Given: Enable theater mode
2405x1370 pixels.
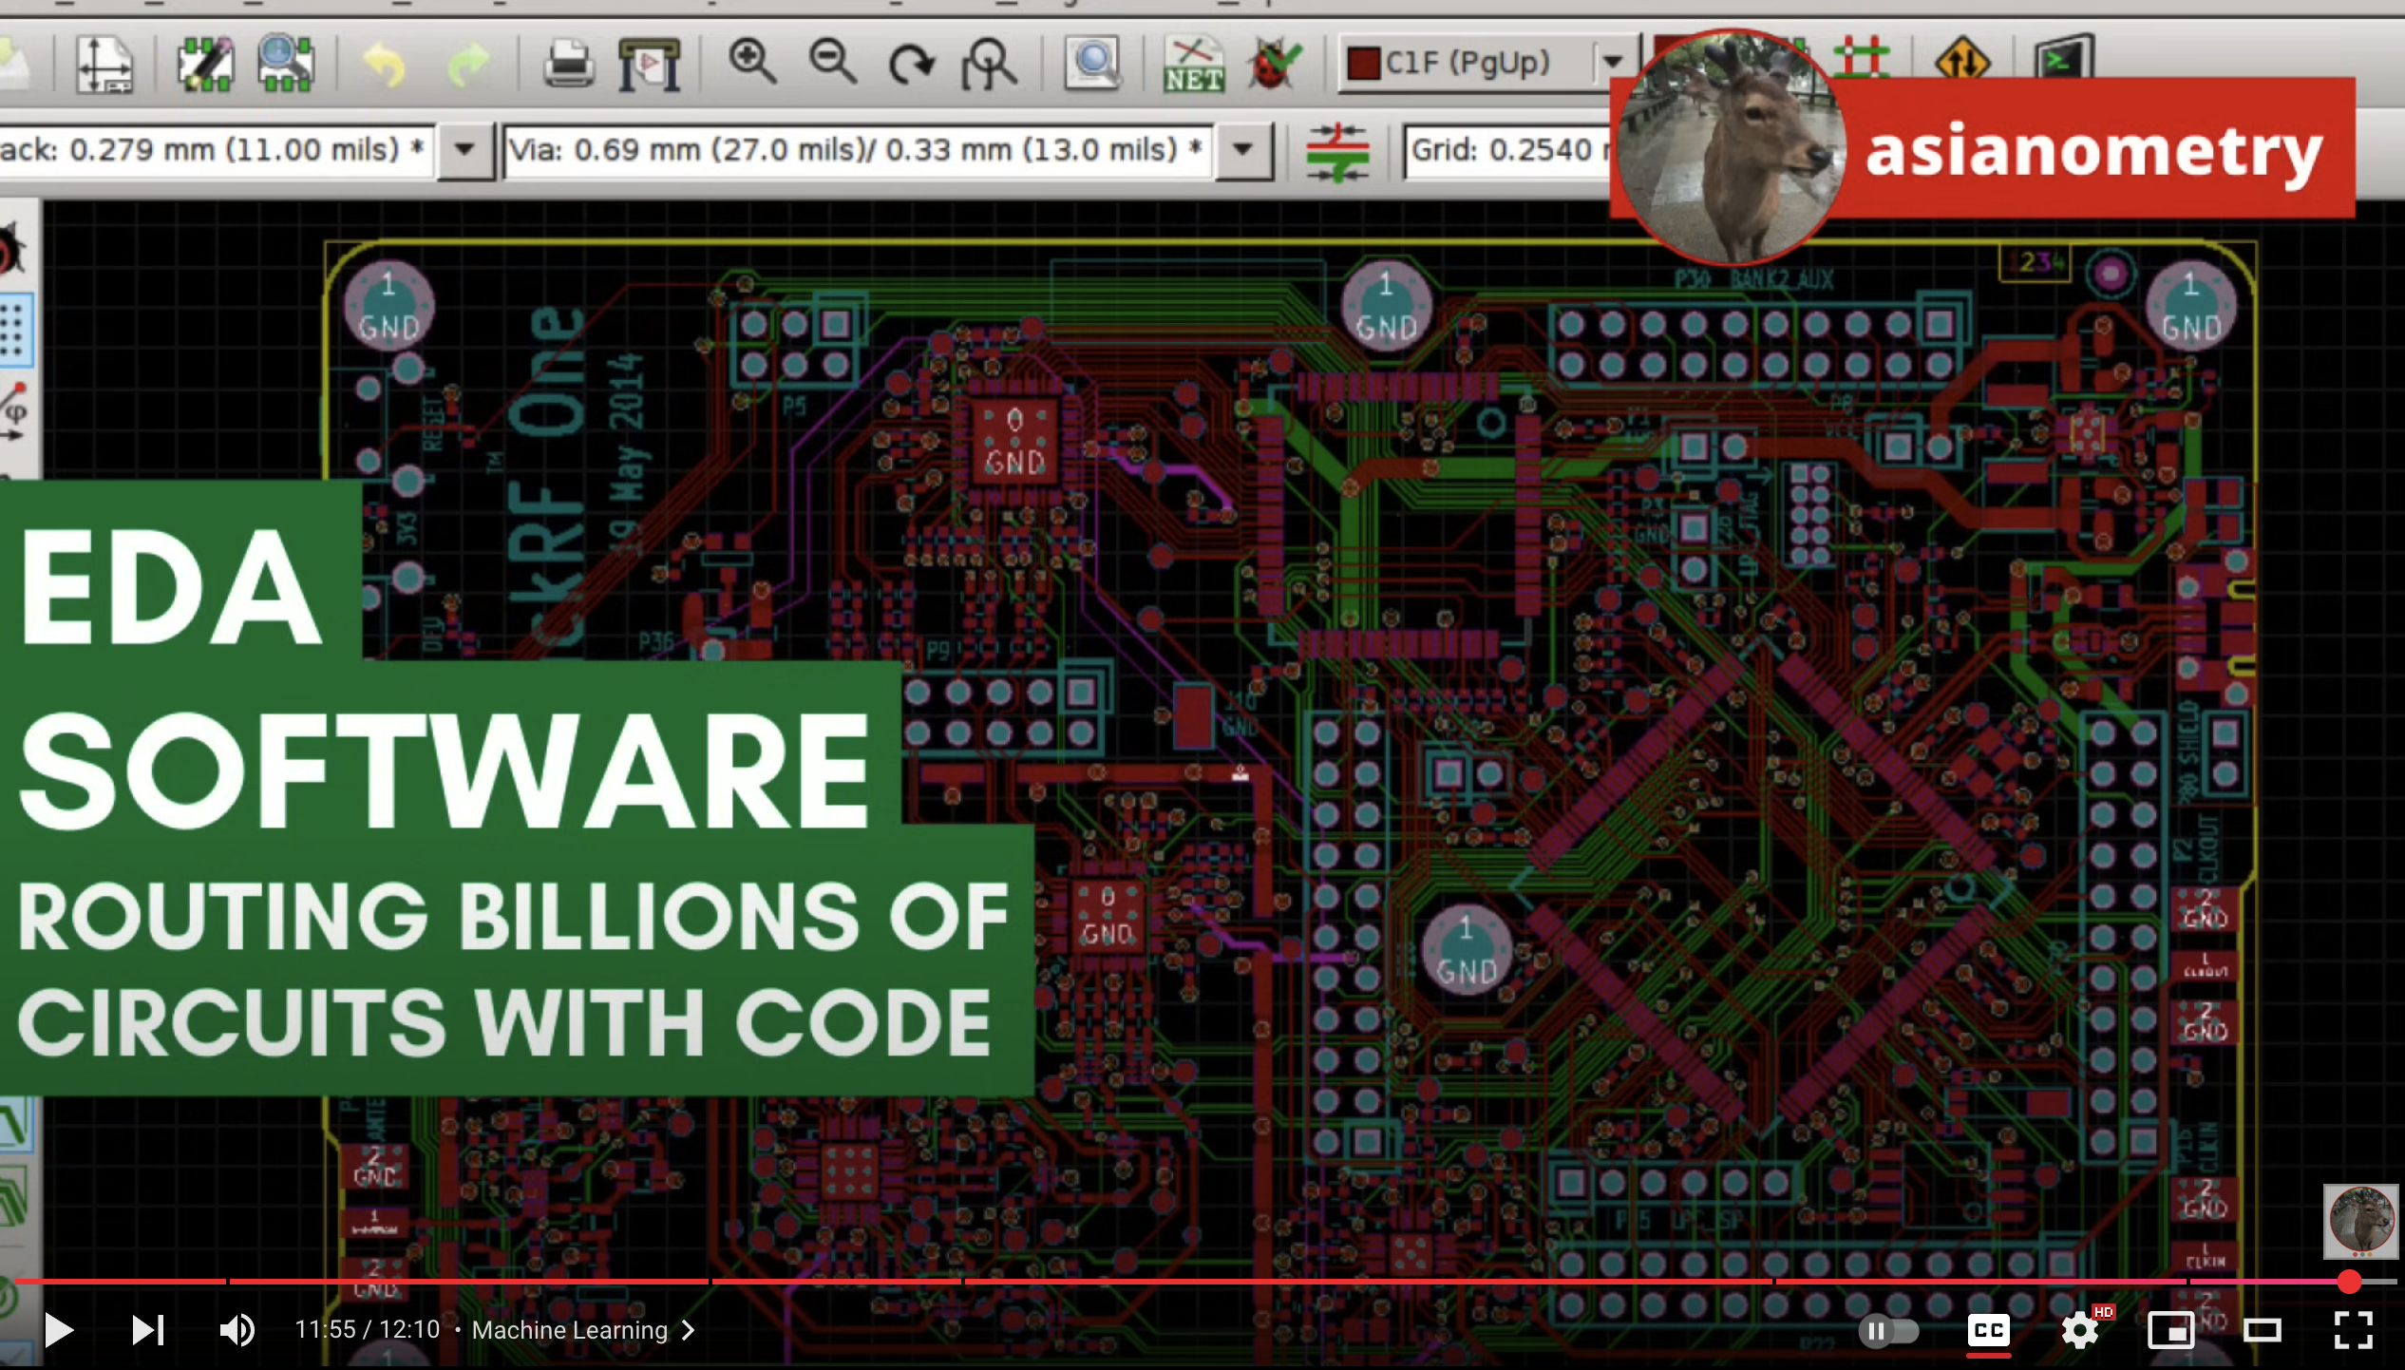Looking at the screenshot, I should click(x=2262, y=1330).
